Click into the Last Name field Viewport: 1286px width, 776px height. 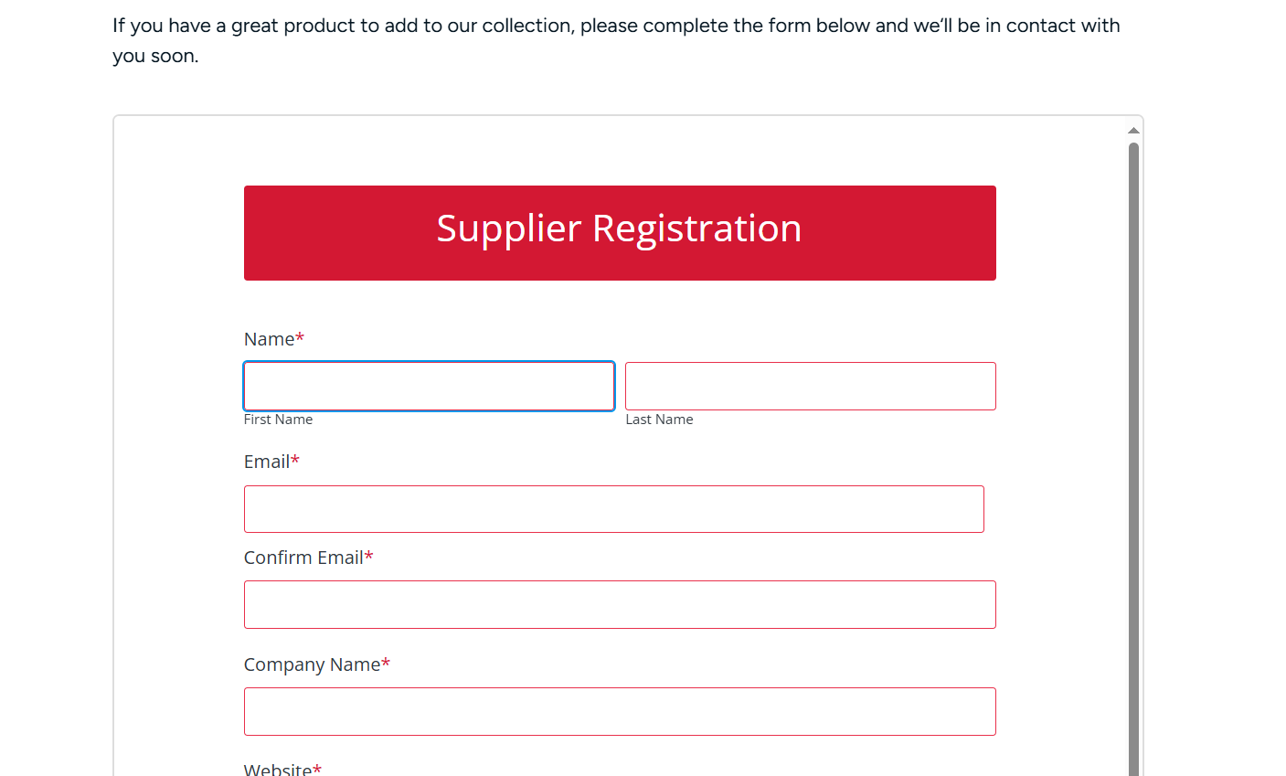point(811,386)
